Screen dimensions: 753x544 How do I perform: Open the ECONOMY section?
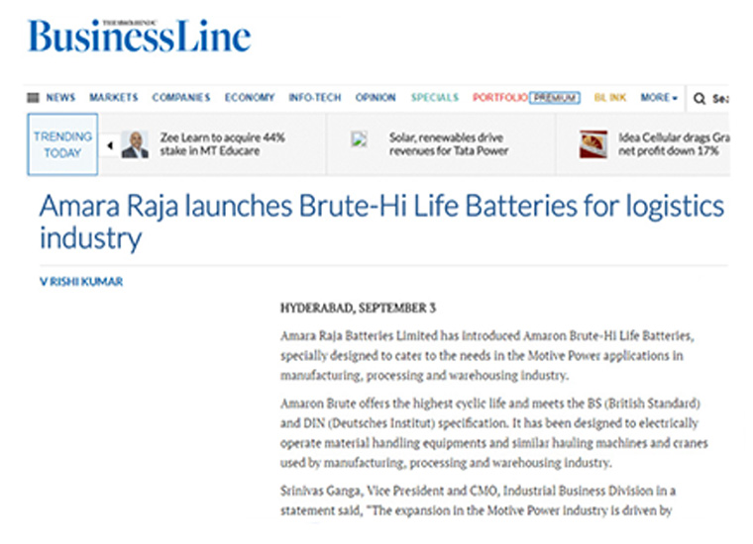[x=250, y=98]
